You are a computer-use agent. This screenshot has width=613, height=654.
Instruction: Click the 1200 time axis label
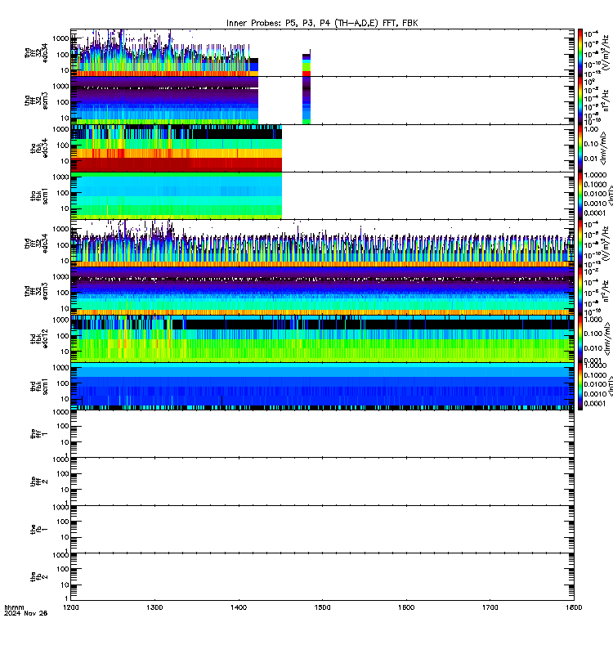pos(71,607)
